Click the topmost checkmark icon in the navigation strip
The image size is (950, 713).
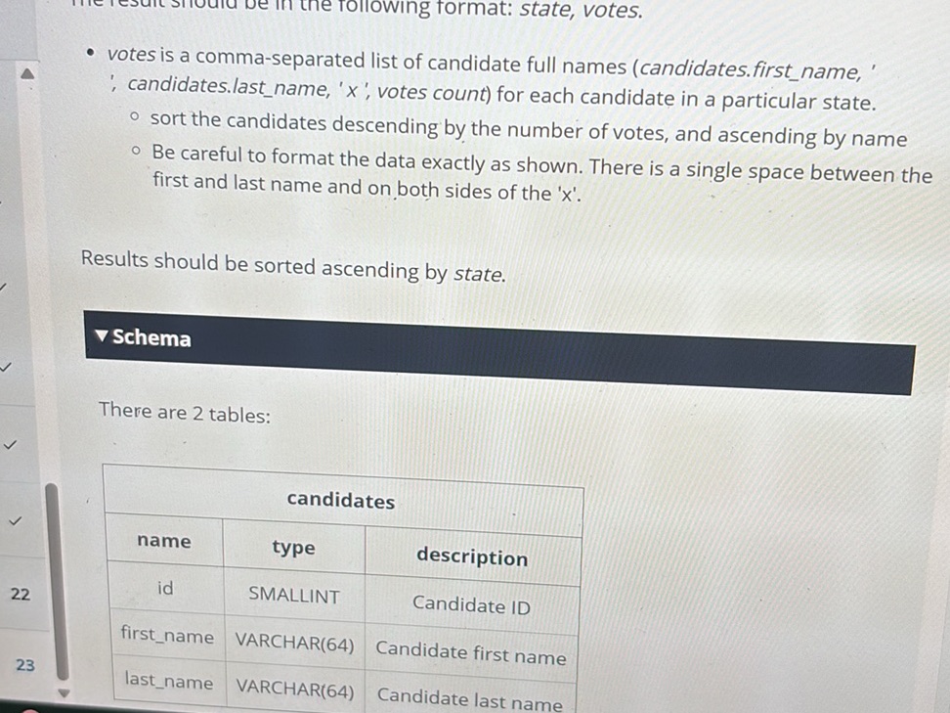point(5,286)
